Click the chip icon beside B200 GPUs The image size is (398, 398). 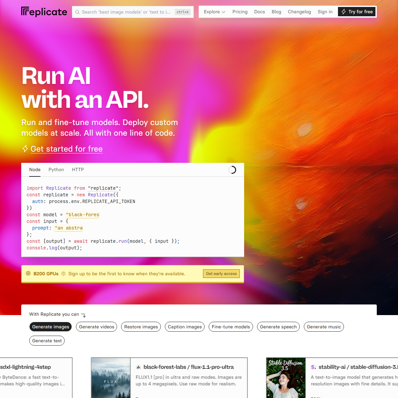click(28, 274)
